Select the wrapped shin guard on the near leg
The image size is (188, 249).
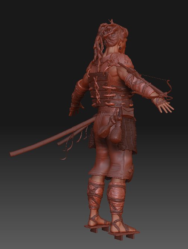(116, 198)
